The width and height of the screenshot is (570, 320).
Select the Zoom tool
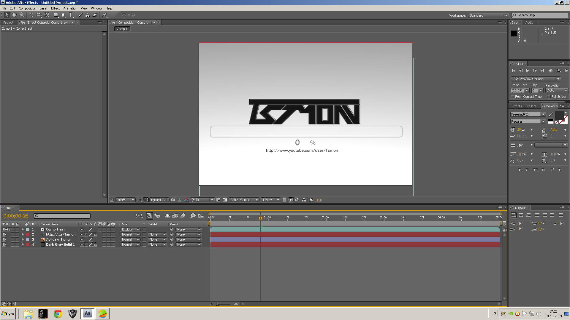(x=22, y=15)
